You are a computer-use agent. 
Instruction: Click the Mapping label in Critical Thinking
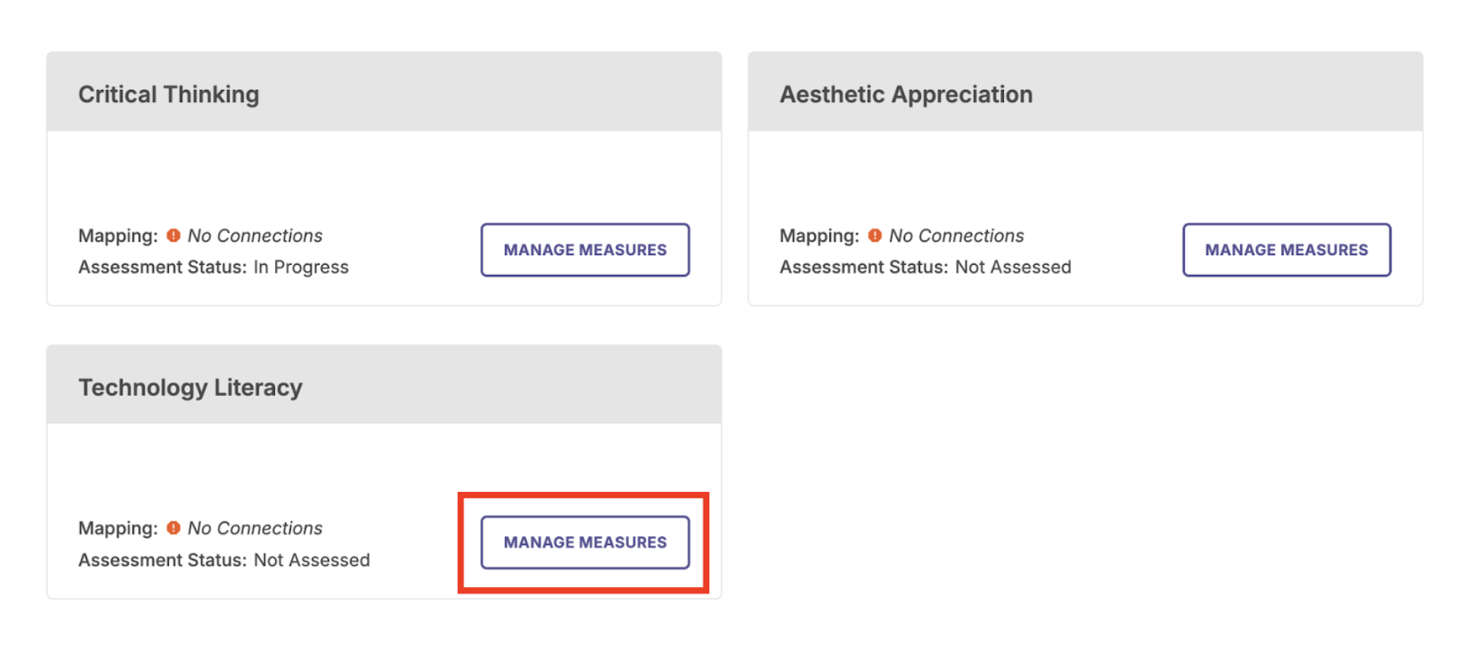(118, 236)
